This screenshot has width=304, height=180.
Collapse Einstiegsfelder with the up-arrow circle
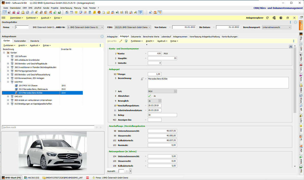pyautogui.click(x=295, y=22)
